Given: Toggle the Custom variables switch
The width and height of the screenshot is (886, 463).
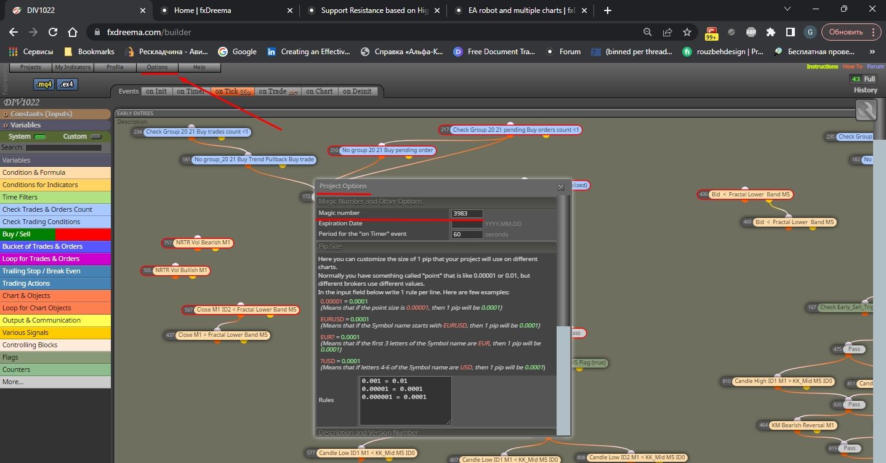Looking at the screenshot, I should [x=96, y=137].
